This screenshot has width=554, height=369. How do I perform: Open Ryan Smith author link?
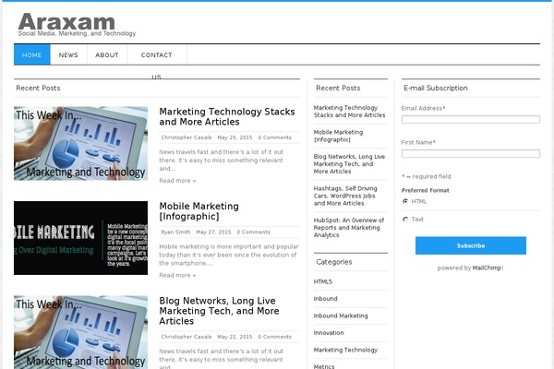click(x=175, y=232)
